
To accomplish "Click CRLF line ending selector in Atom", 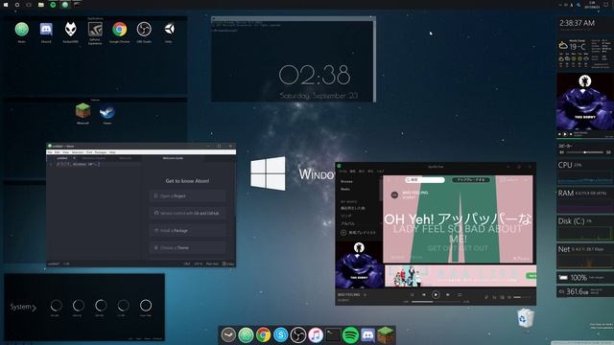I will pyautogui.click(x=187, y=264).
